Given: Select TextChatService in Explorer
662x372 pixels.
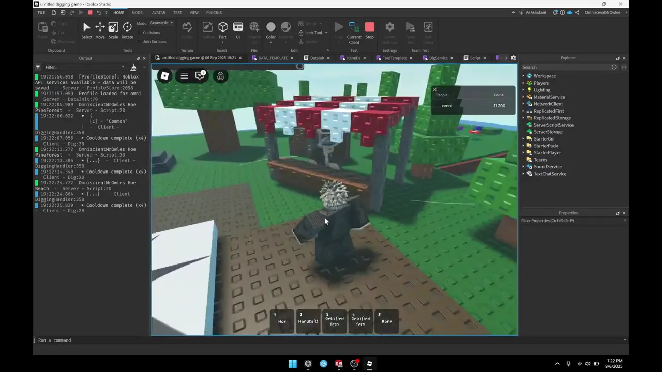Looking at the screenshot, I should [549, 174].
